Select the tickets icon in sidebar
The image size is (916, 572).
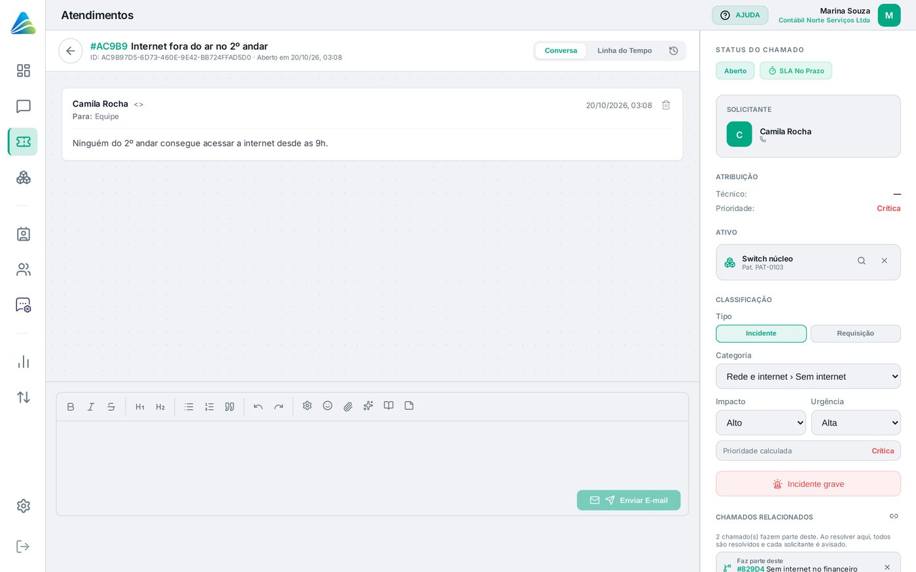tap(24, 142)
